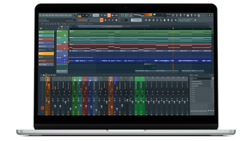252x141 pixels.
Task: Click the Drums track drum-kit icon
Action: 65,55
